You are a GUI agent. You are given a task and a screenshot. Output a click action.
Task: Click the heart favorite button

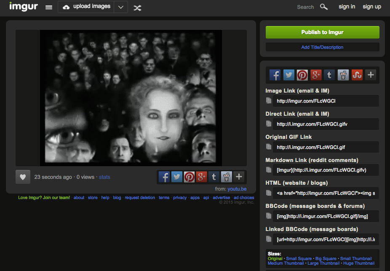tap(23, 177)
